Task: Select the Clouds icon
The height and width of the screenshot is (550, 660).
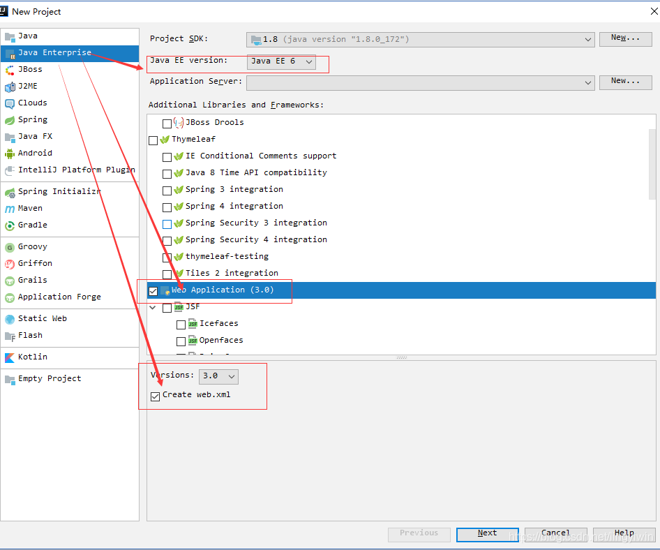Action: click(x=10, y=103)
